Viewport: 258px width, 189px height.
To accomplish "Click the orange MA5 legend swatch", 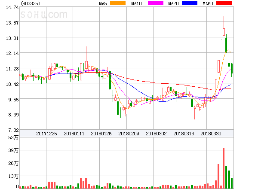I will (x=118, y=3).
